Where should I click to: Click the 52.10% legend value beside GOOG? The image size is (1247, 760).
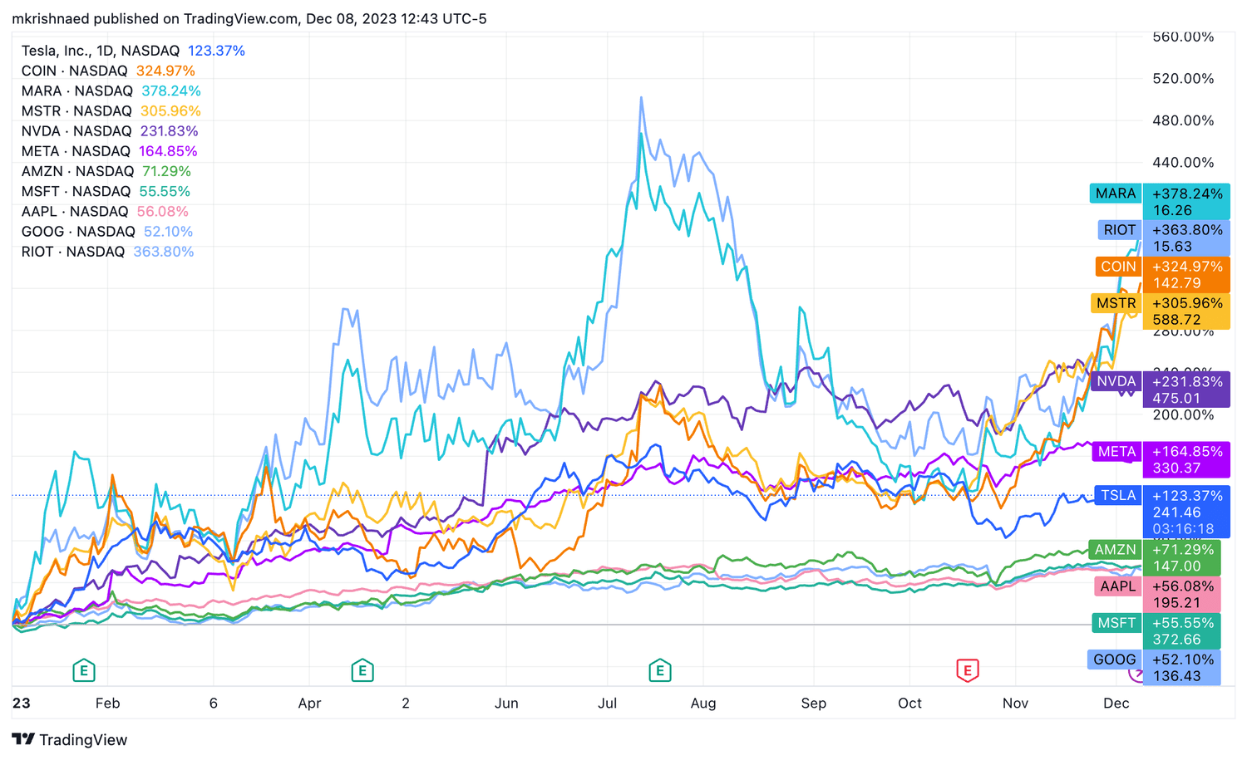168,231
